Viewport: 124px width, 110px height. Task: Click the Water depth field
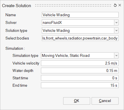pyautogui.click(x=80, y=70)
